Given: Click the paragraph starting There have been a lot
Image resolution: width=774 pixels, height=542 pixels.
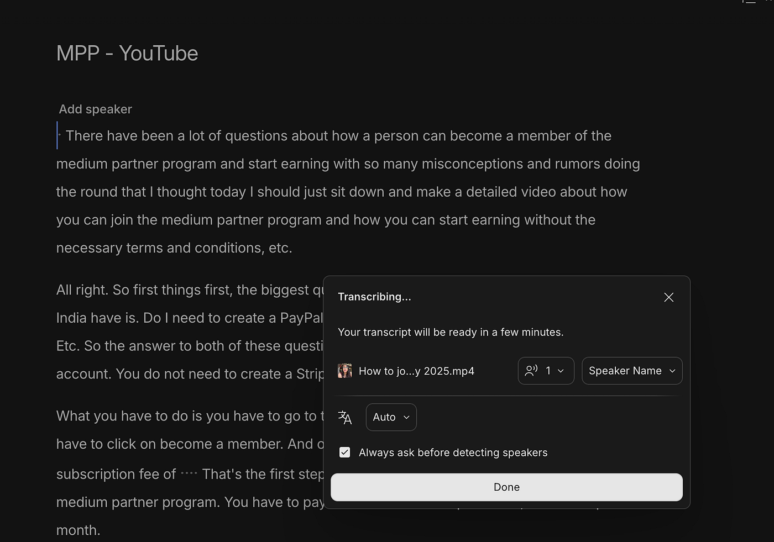Looking at the screenshot, I should click(x=348, y=192).
